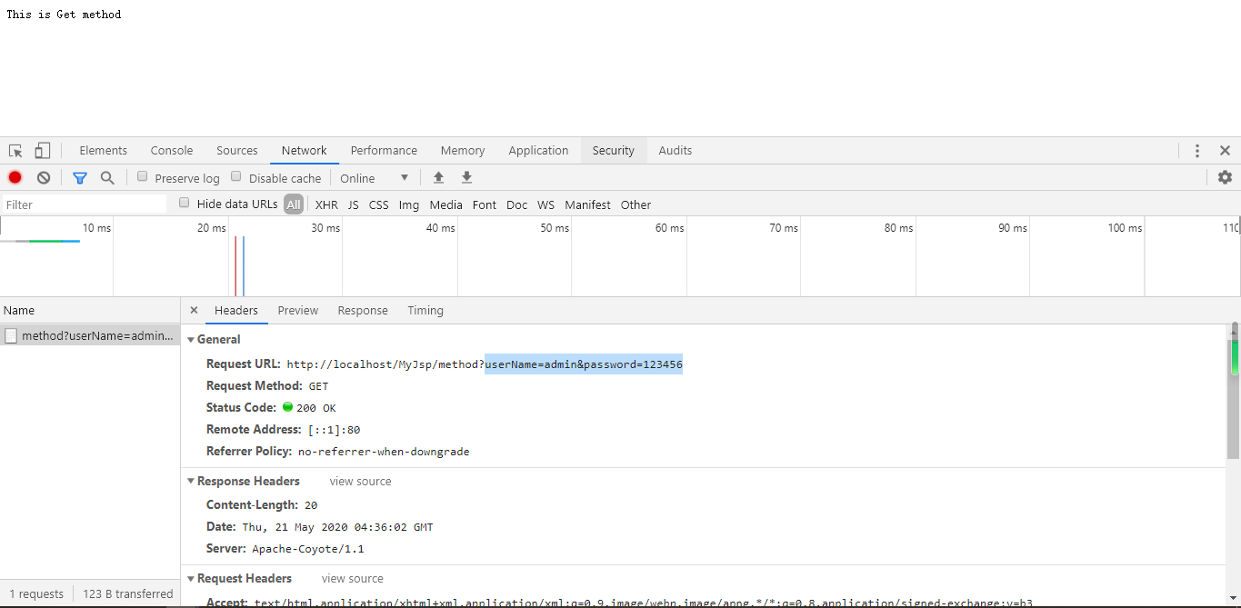
Task: Filter requests by XHR
Action: pyautogui.click(x=326, y=204)
